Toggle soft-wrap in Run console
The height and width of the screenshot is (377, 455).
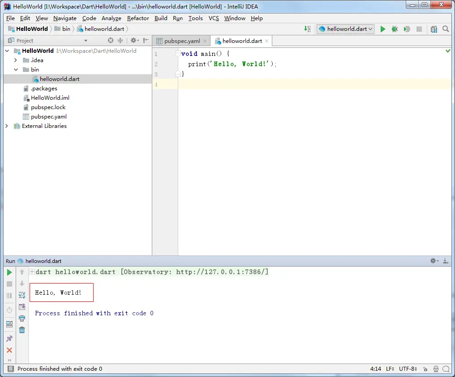point(22,295)
